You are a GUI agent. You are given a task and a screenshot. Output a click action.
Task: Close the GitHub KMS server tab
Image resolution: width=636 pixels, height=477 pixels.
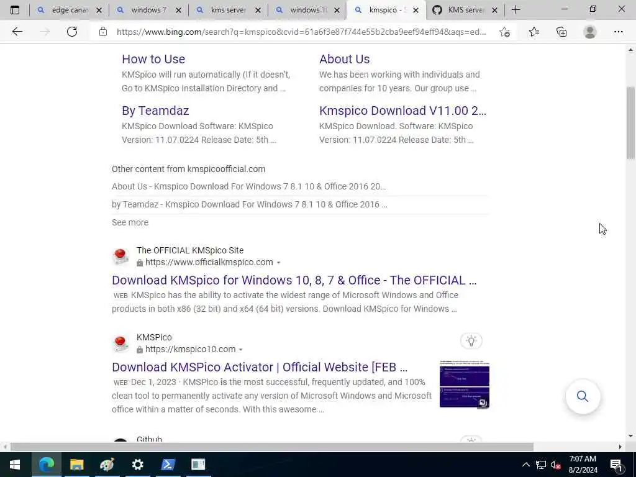click(494, 11)
